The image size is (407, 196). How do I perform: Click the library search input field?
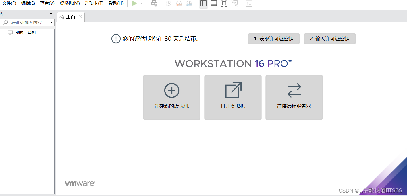pyautogui.click(x=27, y=22)
